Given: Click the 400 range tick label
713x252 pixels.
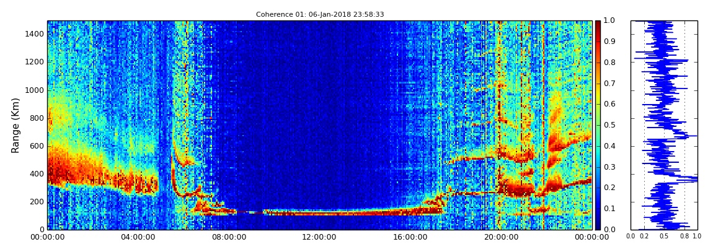Looking at the screenshot, I should point(37,174).
